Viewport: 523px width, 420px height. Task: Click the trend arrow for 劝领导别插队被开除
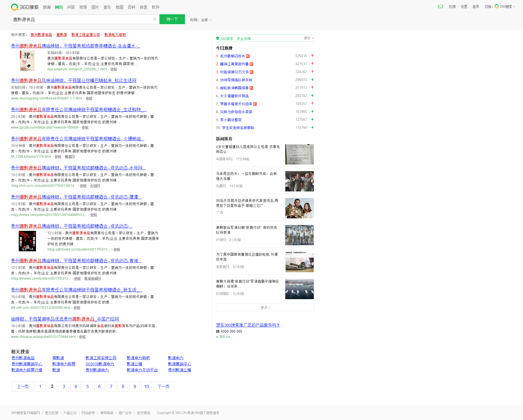click(312, 80)
